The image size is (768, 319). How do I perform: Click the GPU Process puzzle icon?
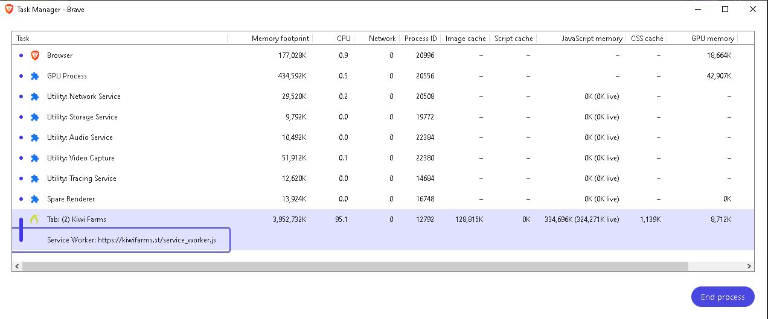(35, 76)
